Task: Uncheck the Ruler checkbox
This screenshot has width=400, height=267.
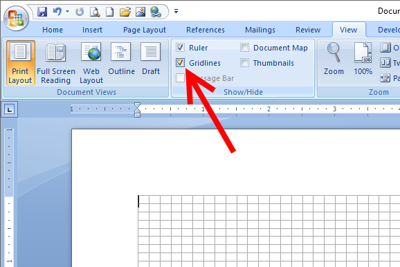Action: pos(180,48)
